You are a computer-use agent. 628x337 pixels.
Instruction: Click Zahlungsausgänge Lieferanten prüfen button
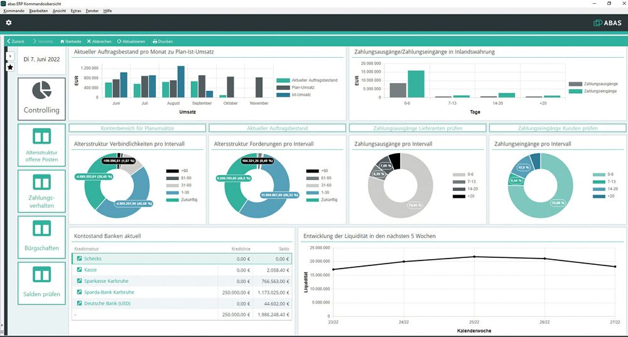tap(418, 128)
